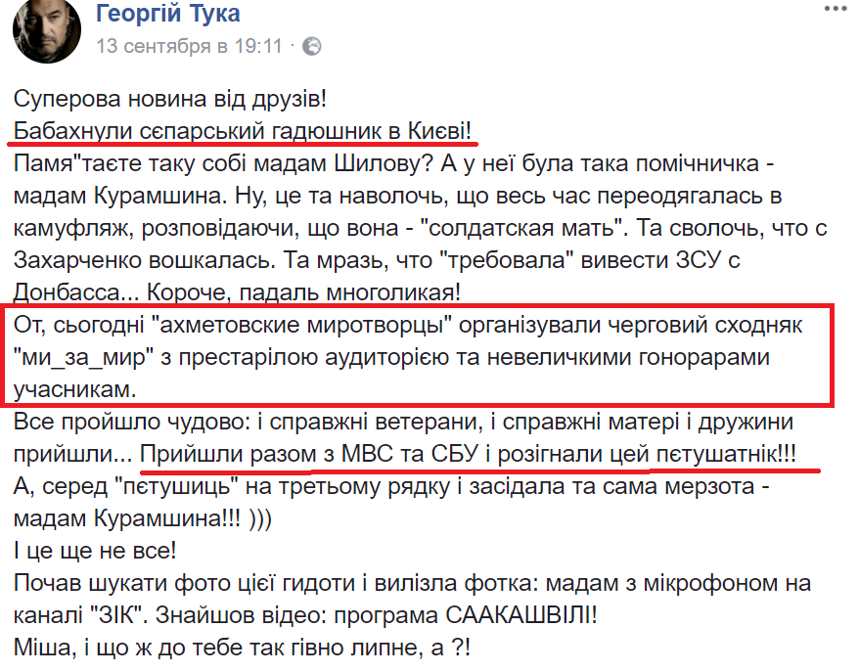Click the quoted channel name "ЗІК"

click(115, 615)
